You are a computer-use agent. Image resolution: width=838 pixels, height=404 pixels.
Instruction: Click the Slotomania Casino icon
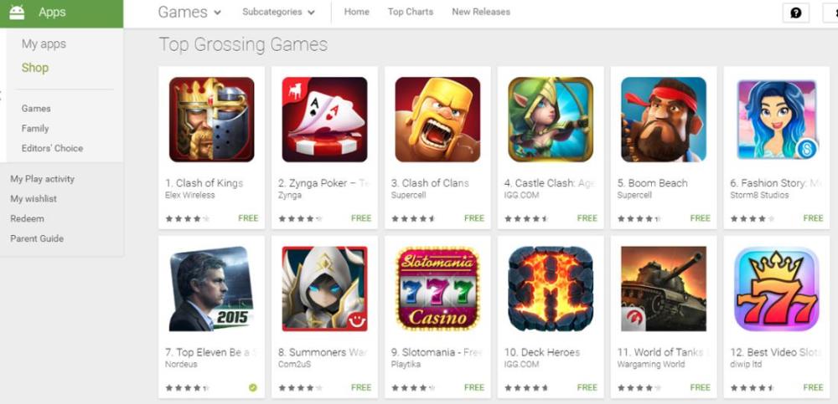point(437,289)
